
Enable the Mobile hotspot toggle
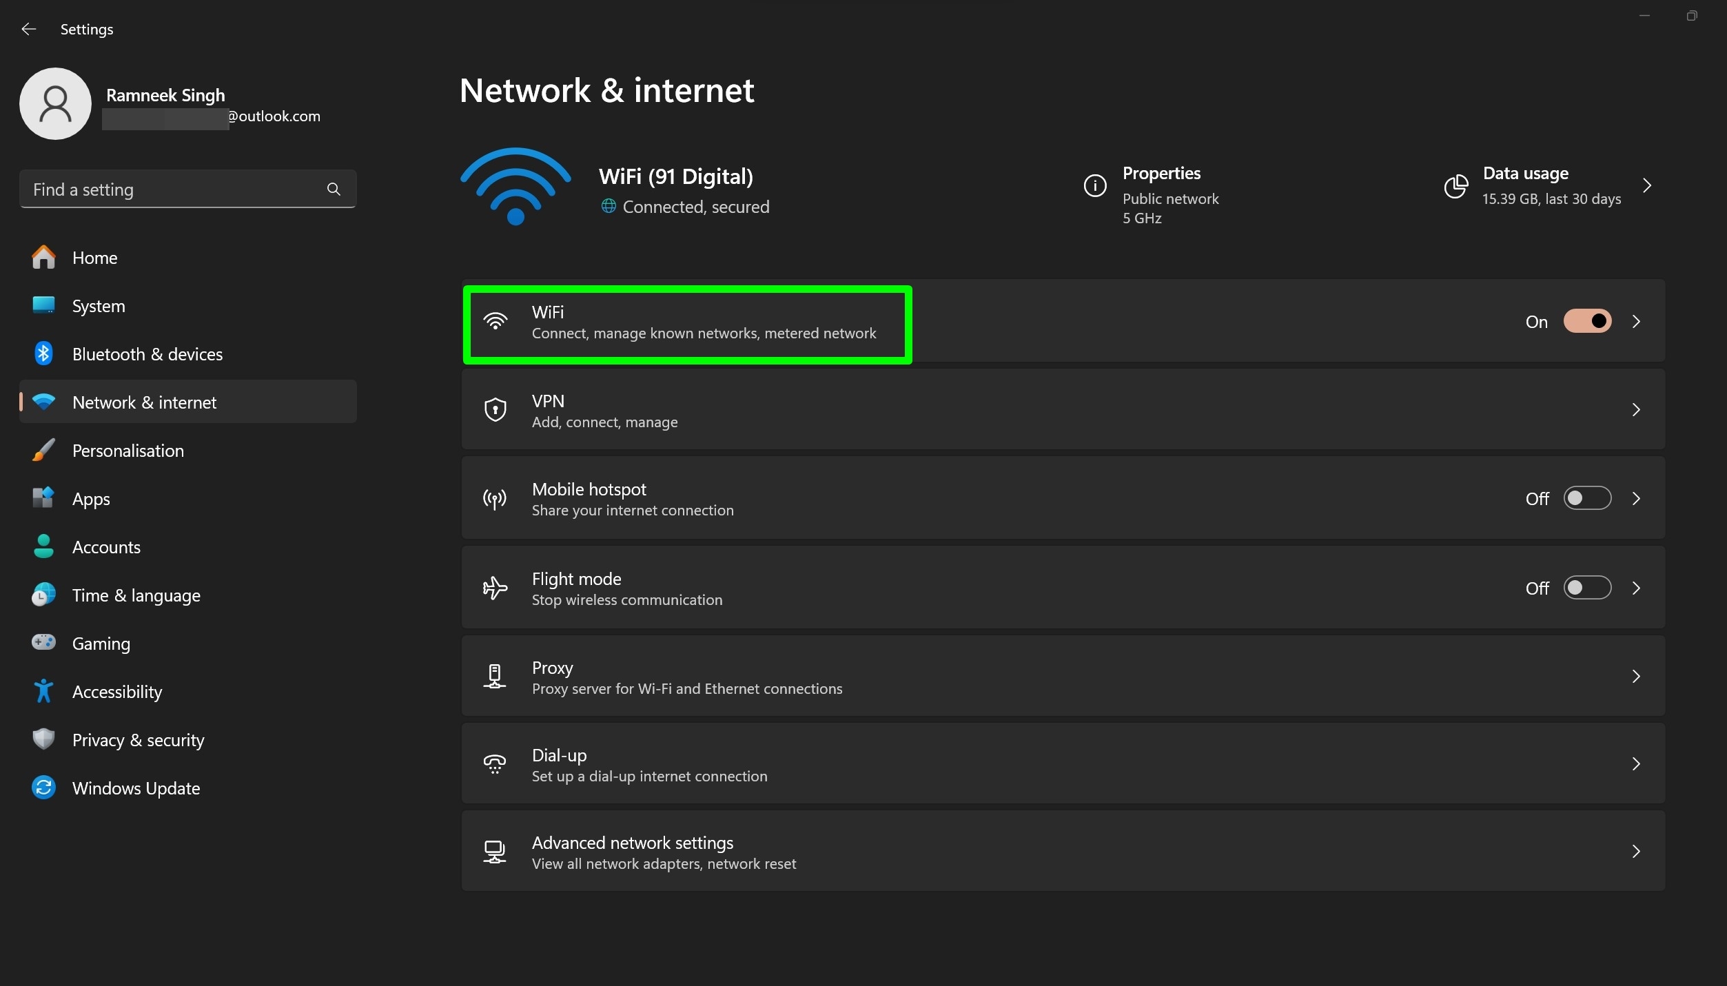(1587, 498)
